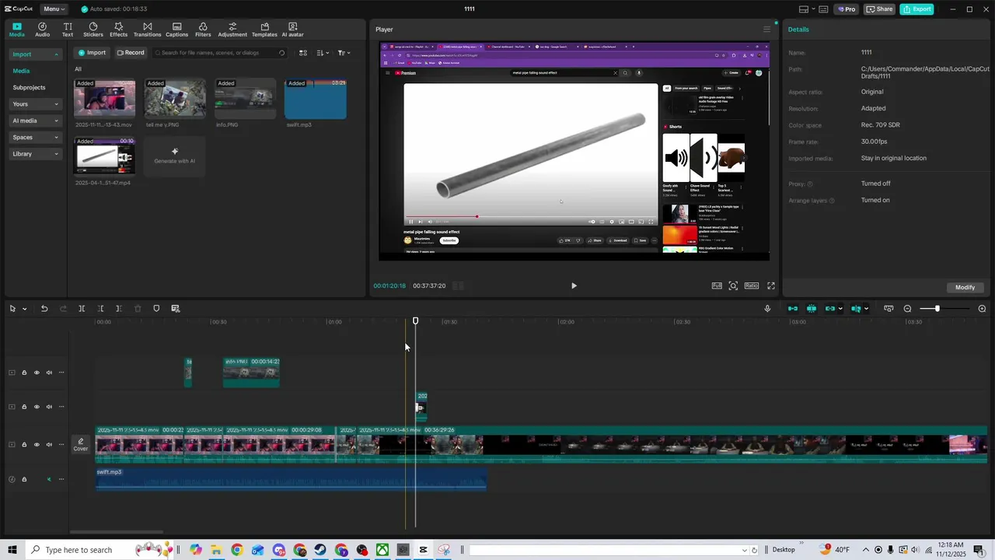The image size is (995, 560).
Task: Open Windows Start menu
Action: click(x=12, y=550)
